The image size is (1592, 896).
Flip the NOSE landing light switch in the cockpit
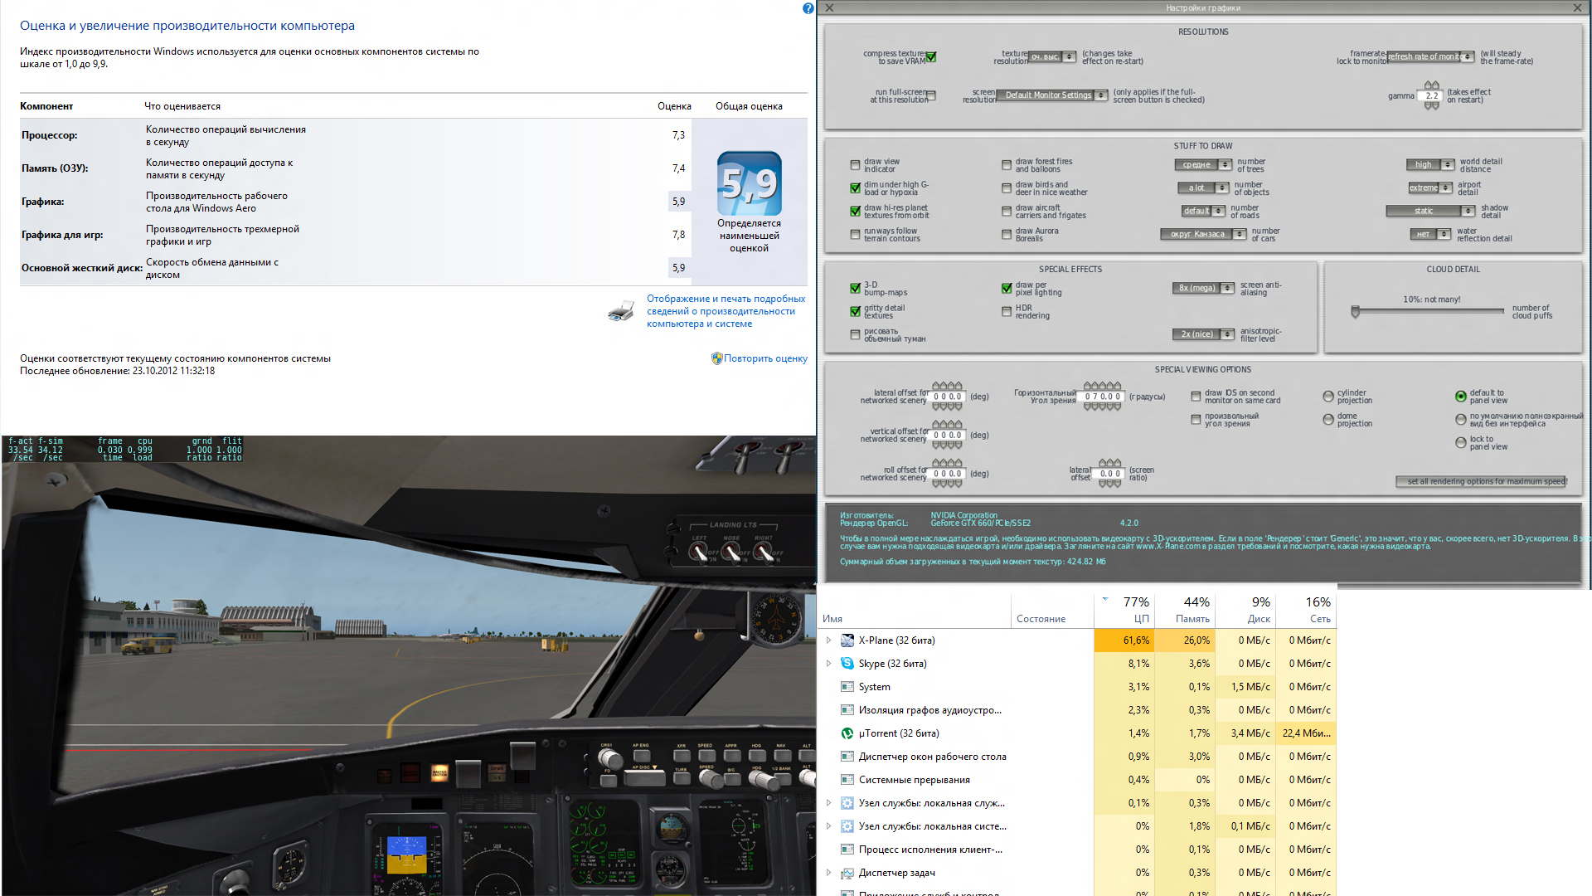pyautogui.click(x=730, y=551)
